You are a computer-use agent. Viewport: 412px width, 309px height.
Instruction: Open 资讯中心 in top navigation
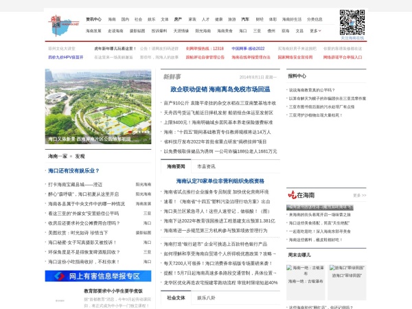pos(93,19)
